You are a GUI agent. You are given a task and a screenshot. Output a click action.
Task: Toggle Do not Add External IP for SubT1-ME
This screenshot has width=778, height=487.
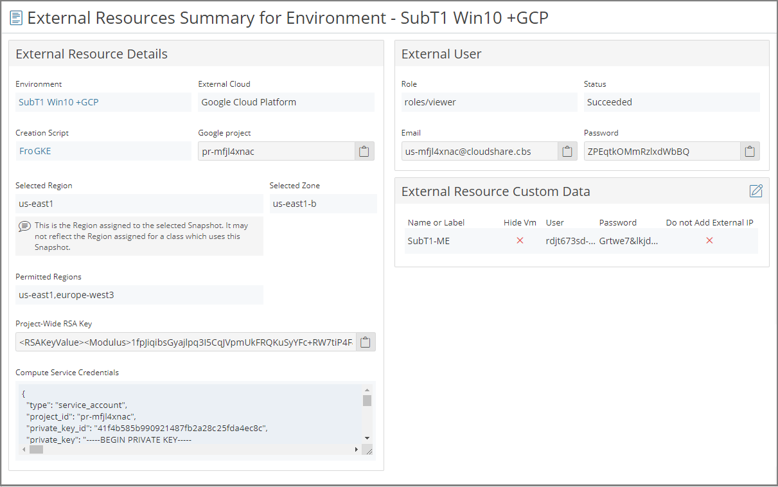point(709,240)
